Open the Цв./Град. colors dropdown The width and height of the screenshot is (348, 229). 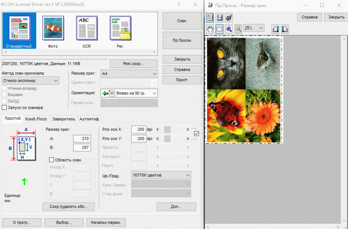[161, 175]
